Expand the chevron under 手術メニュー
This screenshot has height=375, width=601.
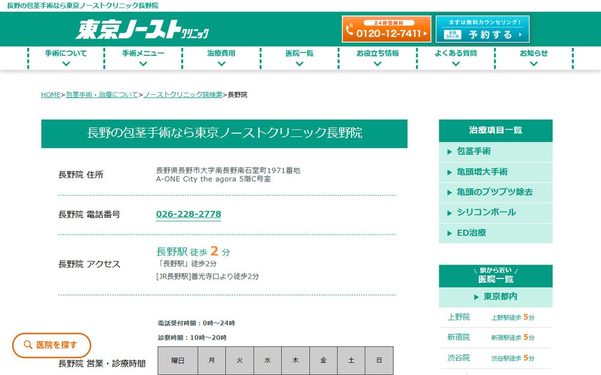144,64
